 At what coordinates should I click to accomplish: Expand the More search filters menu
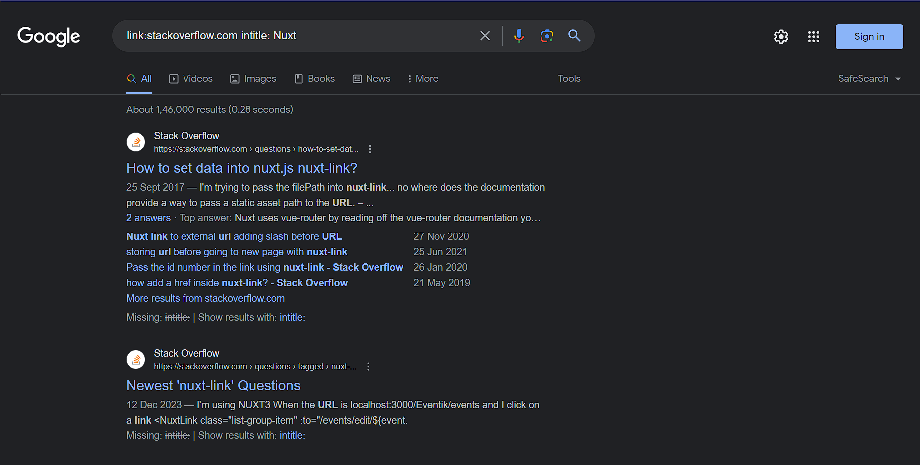(423, 79)
